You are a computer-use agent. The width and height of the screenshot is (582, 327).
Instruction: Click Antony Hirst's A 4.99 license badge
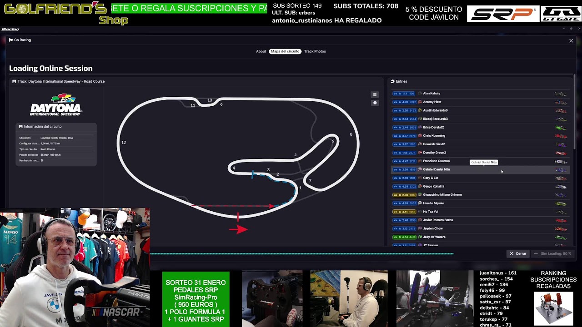404,102
